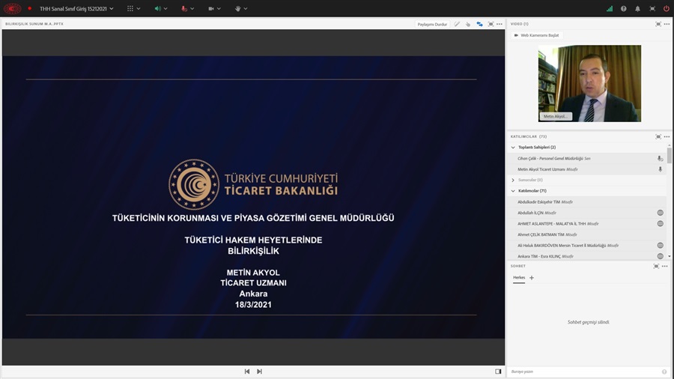Open the pod layout grid menu

tap(130, 8)
